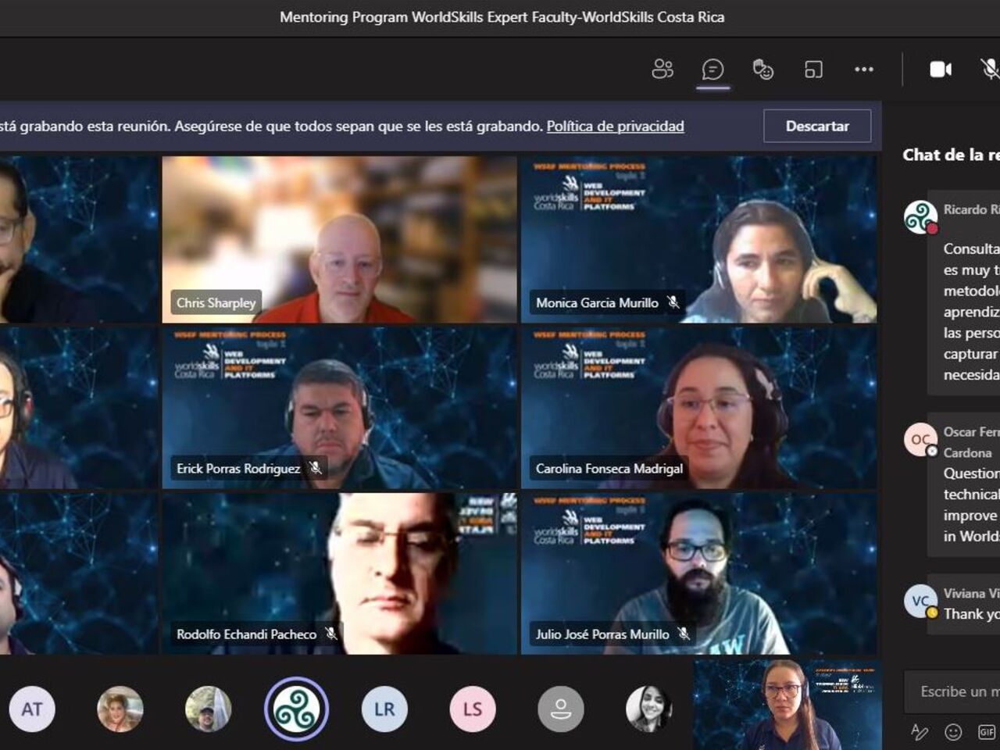The image size is (1000, 750).
Task: Select Chris Sharpley's video tile
Action: [x=339, y=239]
